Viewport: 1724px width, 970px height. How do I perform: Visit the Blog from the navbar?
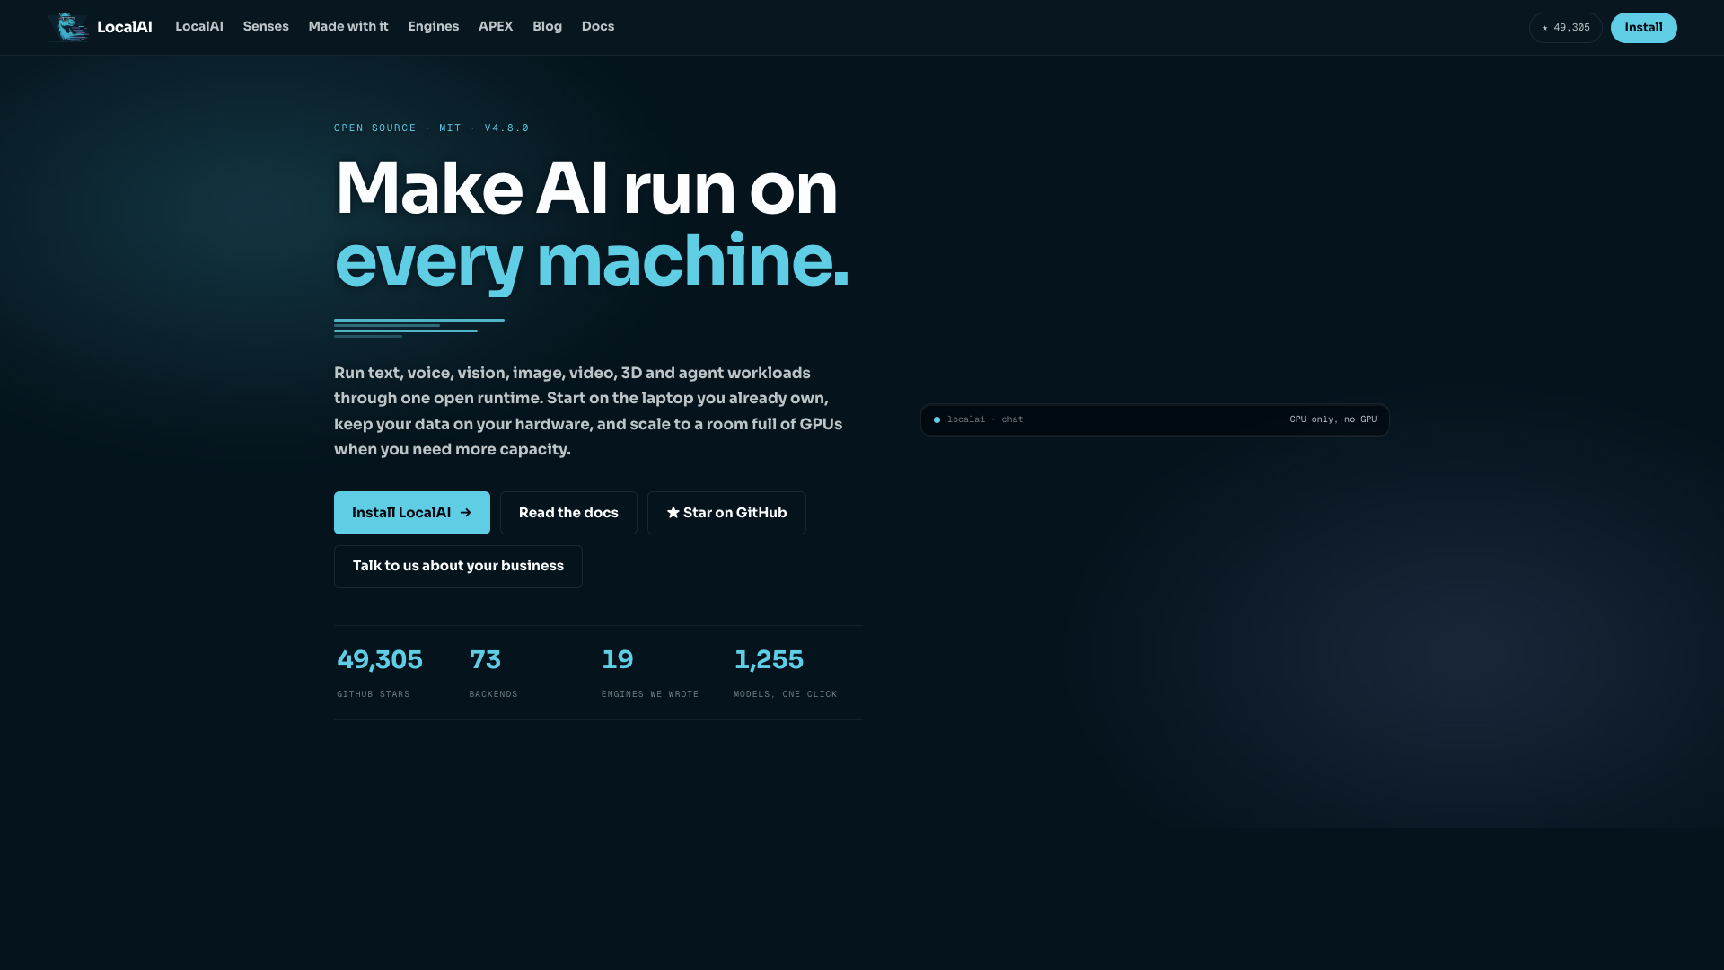point(547,27)
